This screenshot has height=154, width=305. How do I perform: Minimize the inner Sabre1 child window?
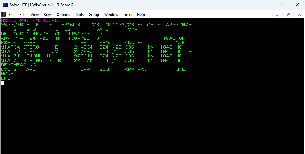tap(277, 15)
